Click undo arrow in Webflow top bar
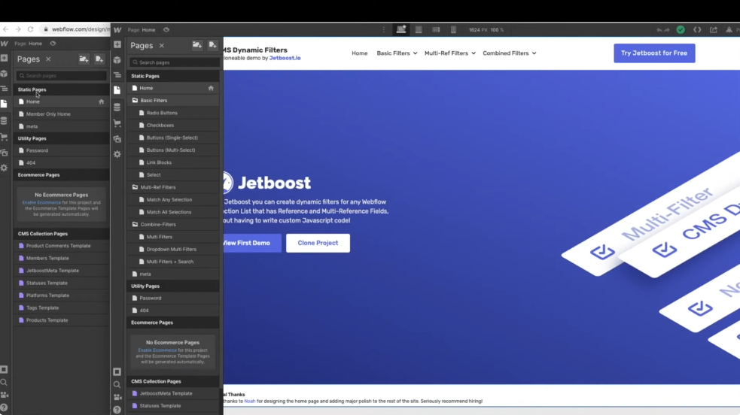Image resolution: width=740 pixels, height=415 pixels. (x=659, y=30)
